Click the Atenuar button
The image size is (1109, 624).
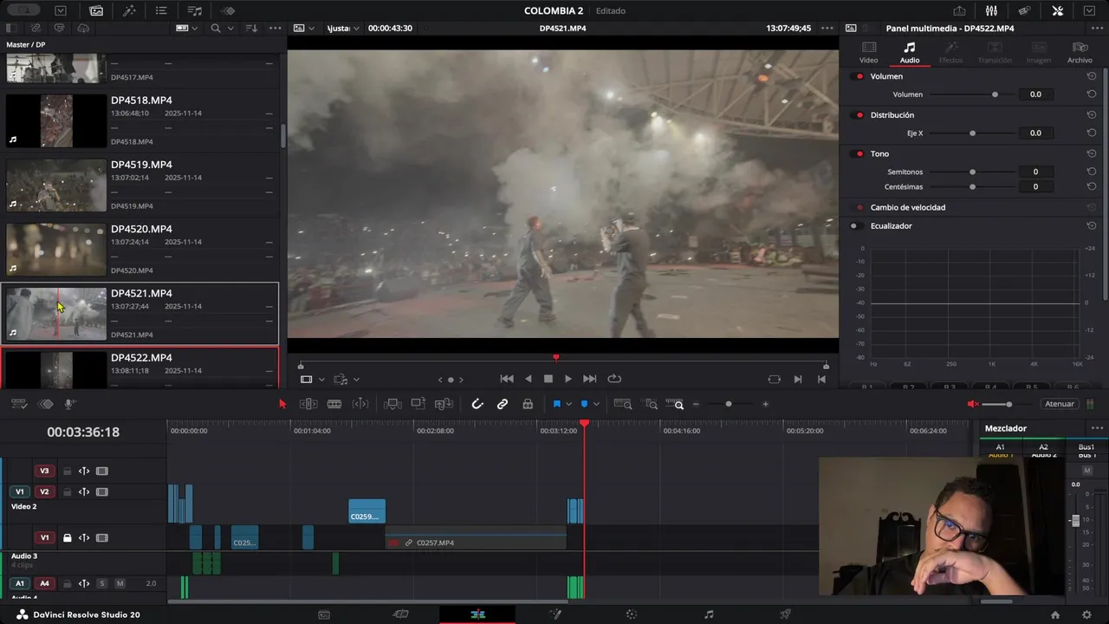[1059, 404]
